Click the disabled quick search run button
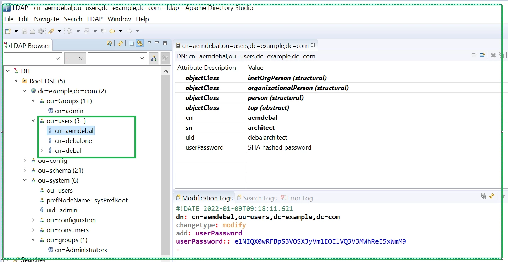This screenshot has width=508, height=262. [x=165, y=58]
